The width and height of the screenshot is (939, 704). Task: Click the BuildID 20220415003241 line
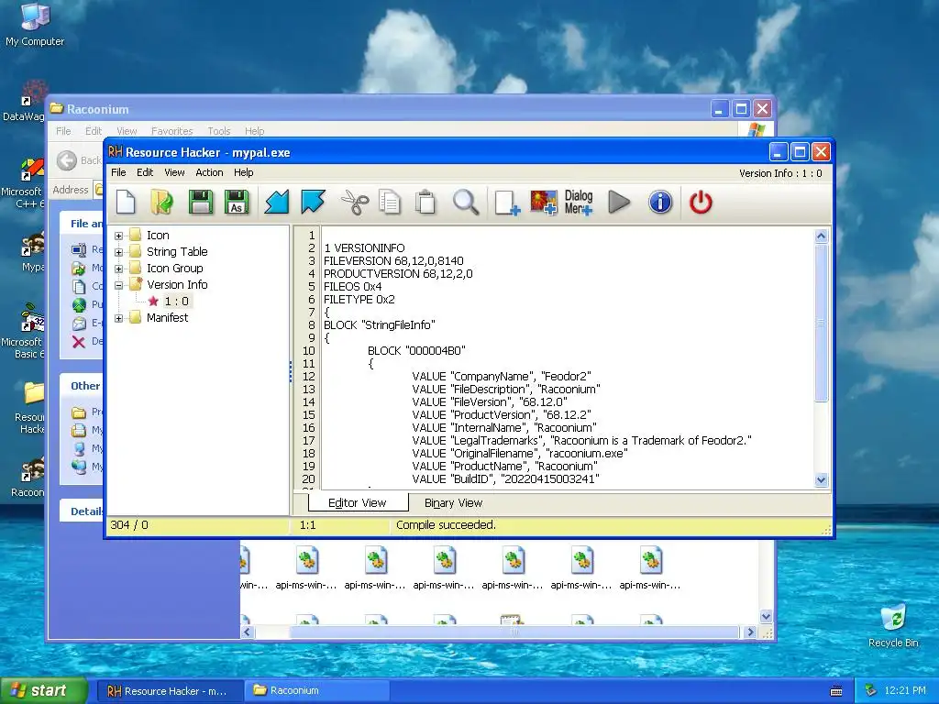(x=505, y=478)
